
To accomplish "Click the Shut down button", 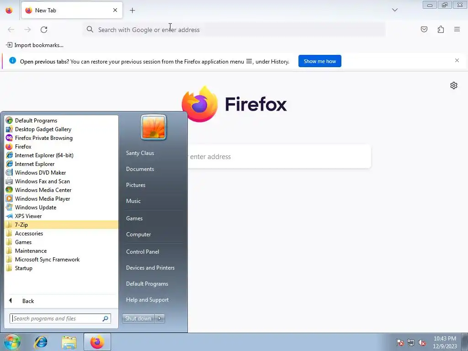I will [x=138, y=319].
